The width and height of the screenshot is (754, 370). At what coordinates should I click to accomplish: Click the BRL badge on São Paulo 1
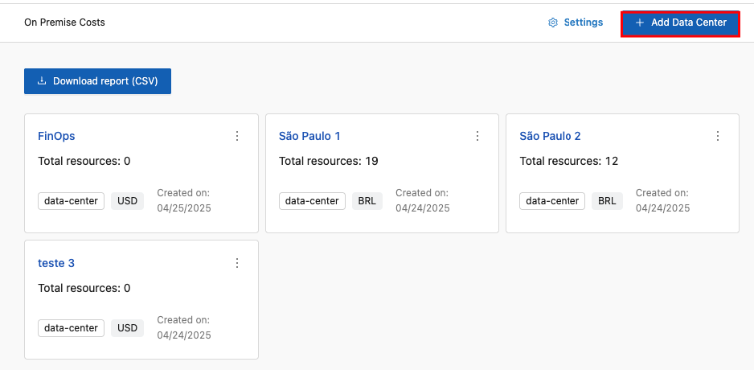(x=367, y=200)
